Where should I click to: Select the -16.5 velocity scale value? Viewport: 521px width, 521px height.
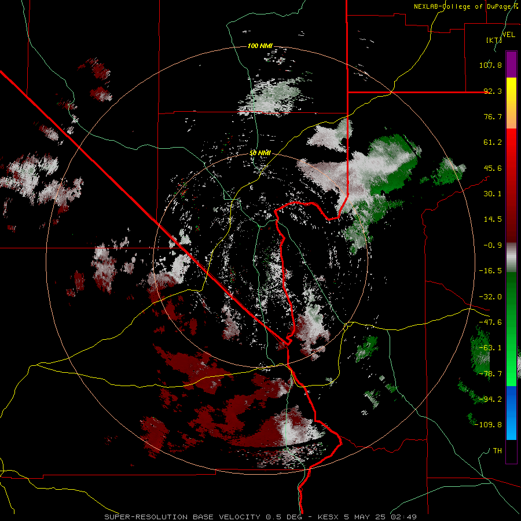pos(490,271)
